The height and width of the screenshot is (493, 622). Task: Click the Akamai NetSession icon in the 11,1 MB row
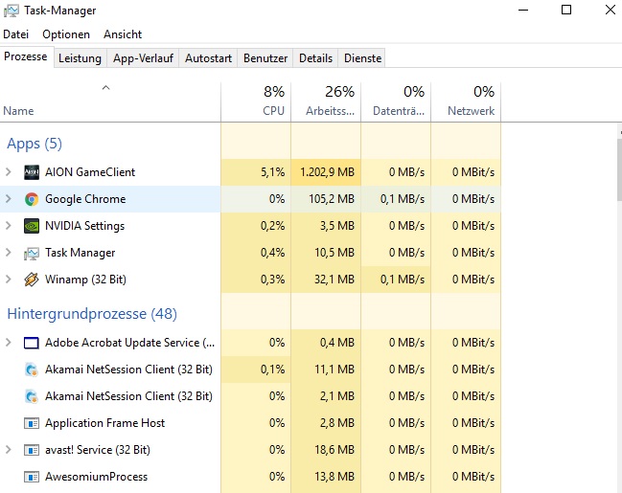[32, 370]
